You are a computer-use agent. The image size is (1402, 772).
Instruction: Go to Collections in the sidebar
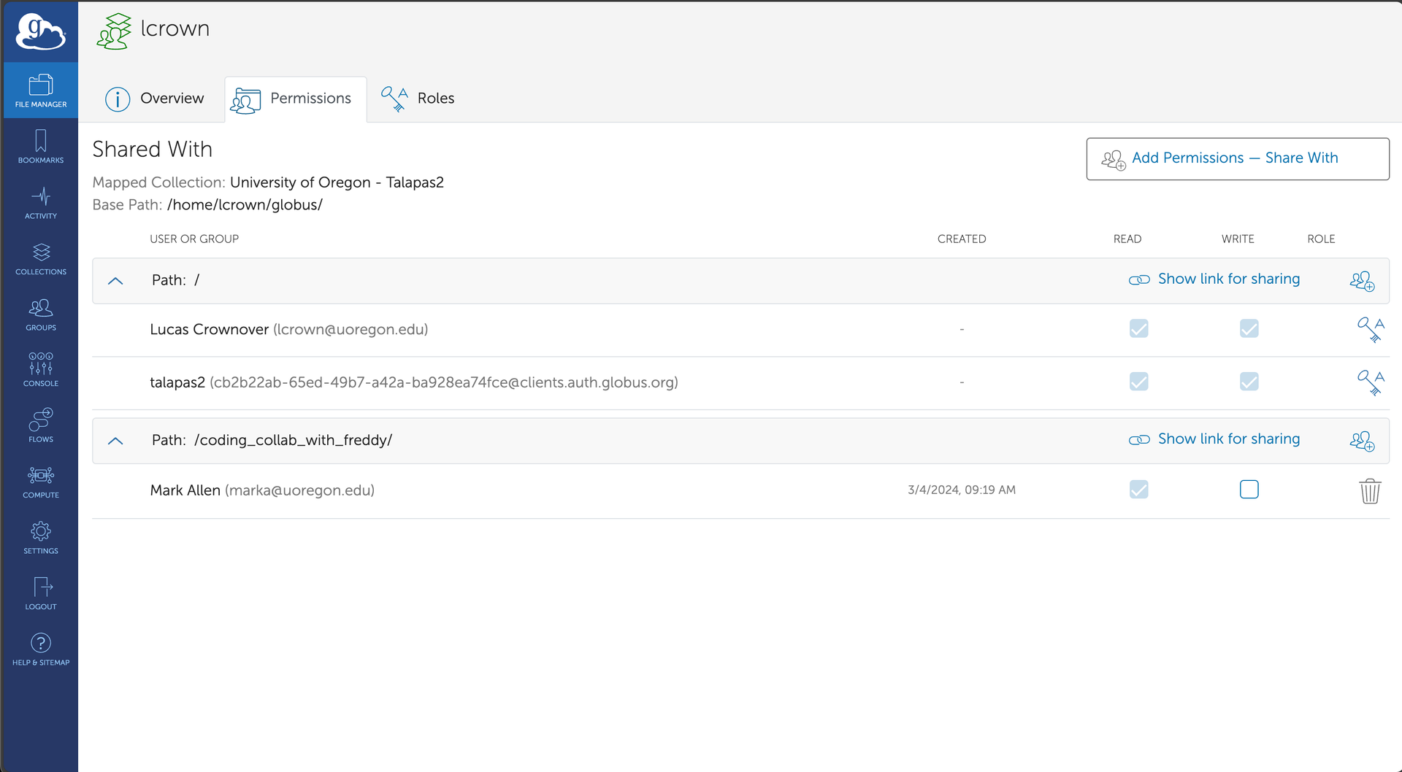tap(41, 259)
